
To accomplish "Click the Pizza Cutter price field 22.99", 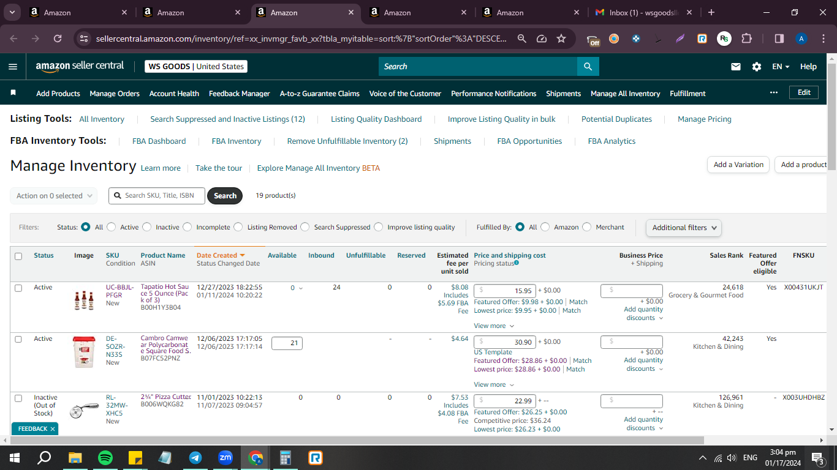I will coord(505,401).
